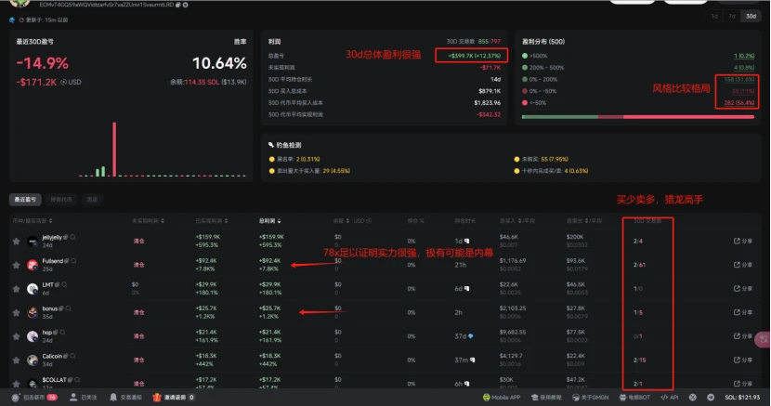Switch to the 7d time range tab
Viewport: 771px width, 406px height.
731,16
